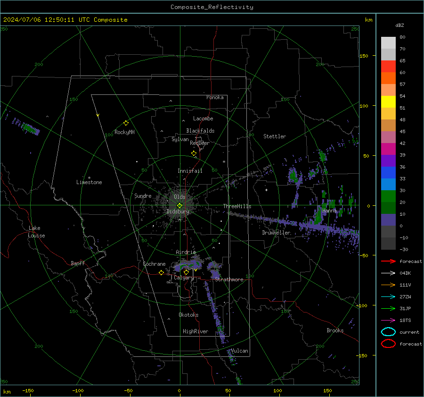Click the Lacombe label on map
This screenshot has width=424, height=397.
tap(203, 118)
